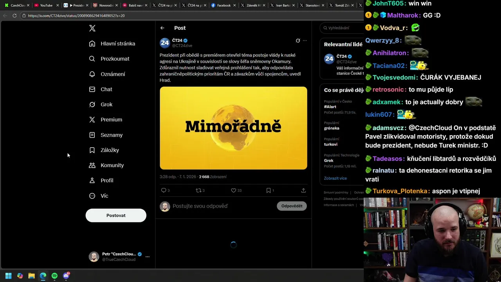Open account menu dots next to Petr CzechCloud
The height and width of the screenshot is (282, 501).
pyautogui.click(x=148, y=257)
